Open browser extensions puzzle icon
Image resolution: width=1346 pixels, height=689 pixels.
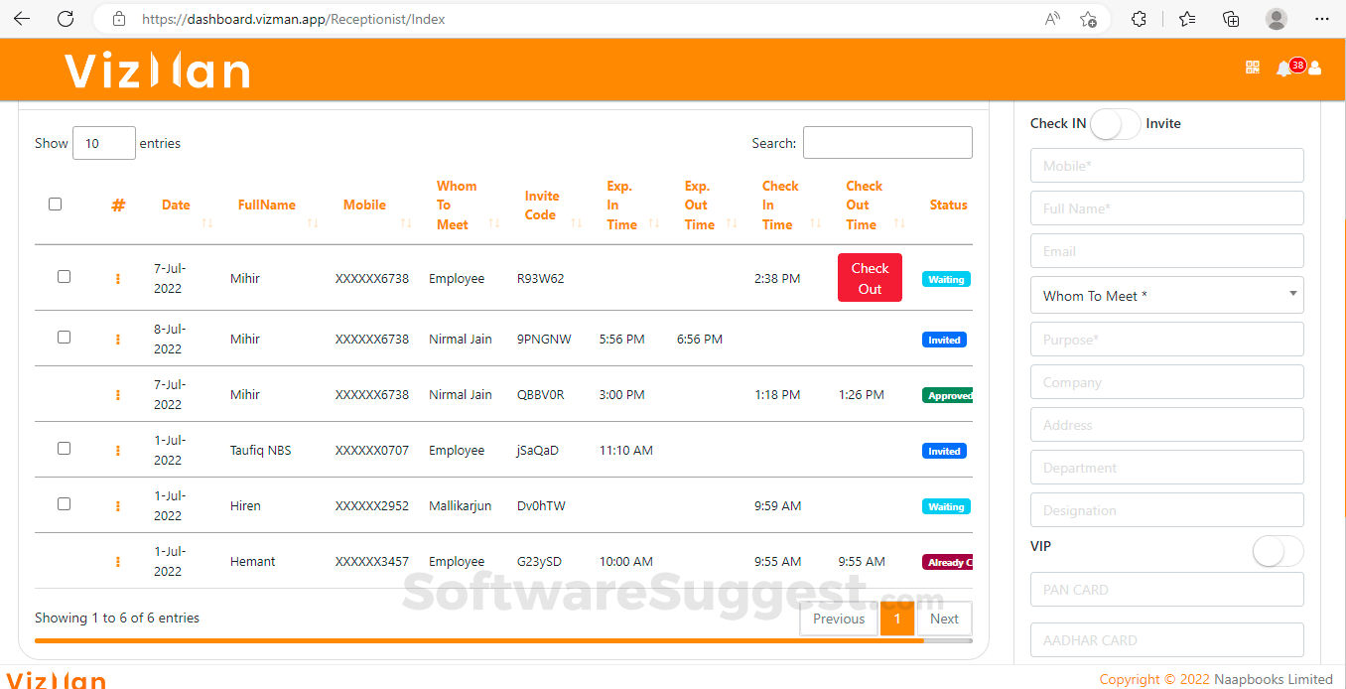coord(1140,19)
